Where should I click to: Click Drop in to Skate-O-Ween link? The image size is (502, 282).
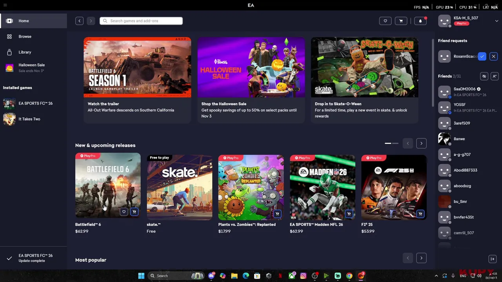(338, 104)
